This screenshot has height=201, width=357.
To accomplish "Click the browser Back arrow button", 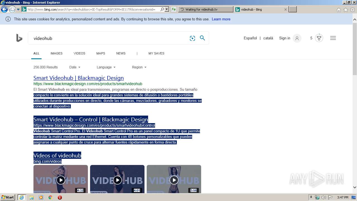I will coord(4,9).
